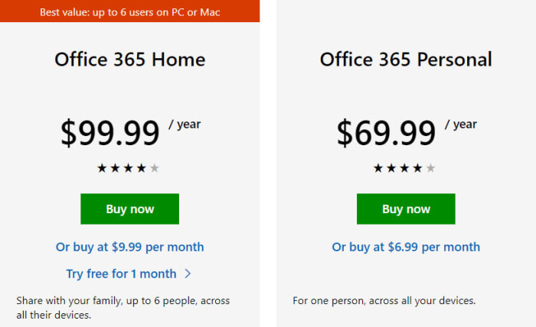Click Buy now for Office 365 Personal
The image size is (536, 327).
(x=406, y=209)
